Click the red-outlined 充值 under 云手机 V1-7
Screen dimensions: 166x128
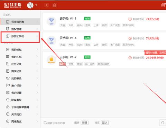coord(63,64)
